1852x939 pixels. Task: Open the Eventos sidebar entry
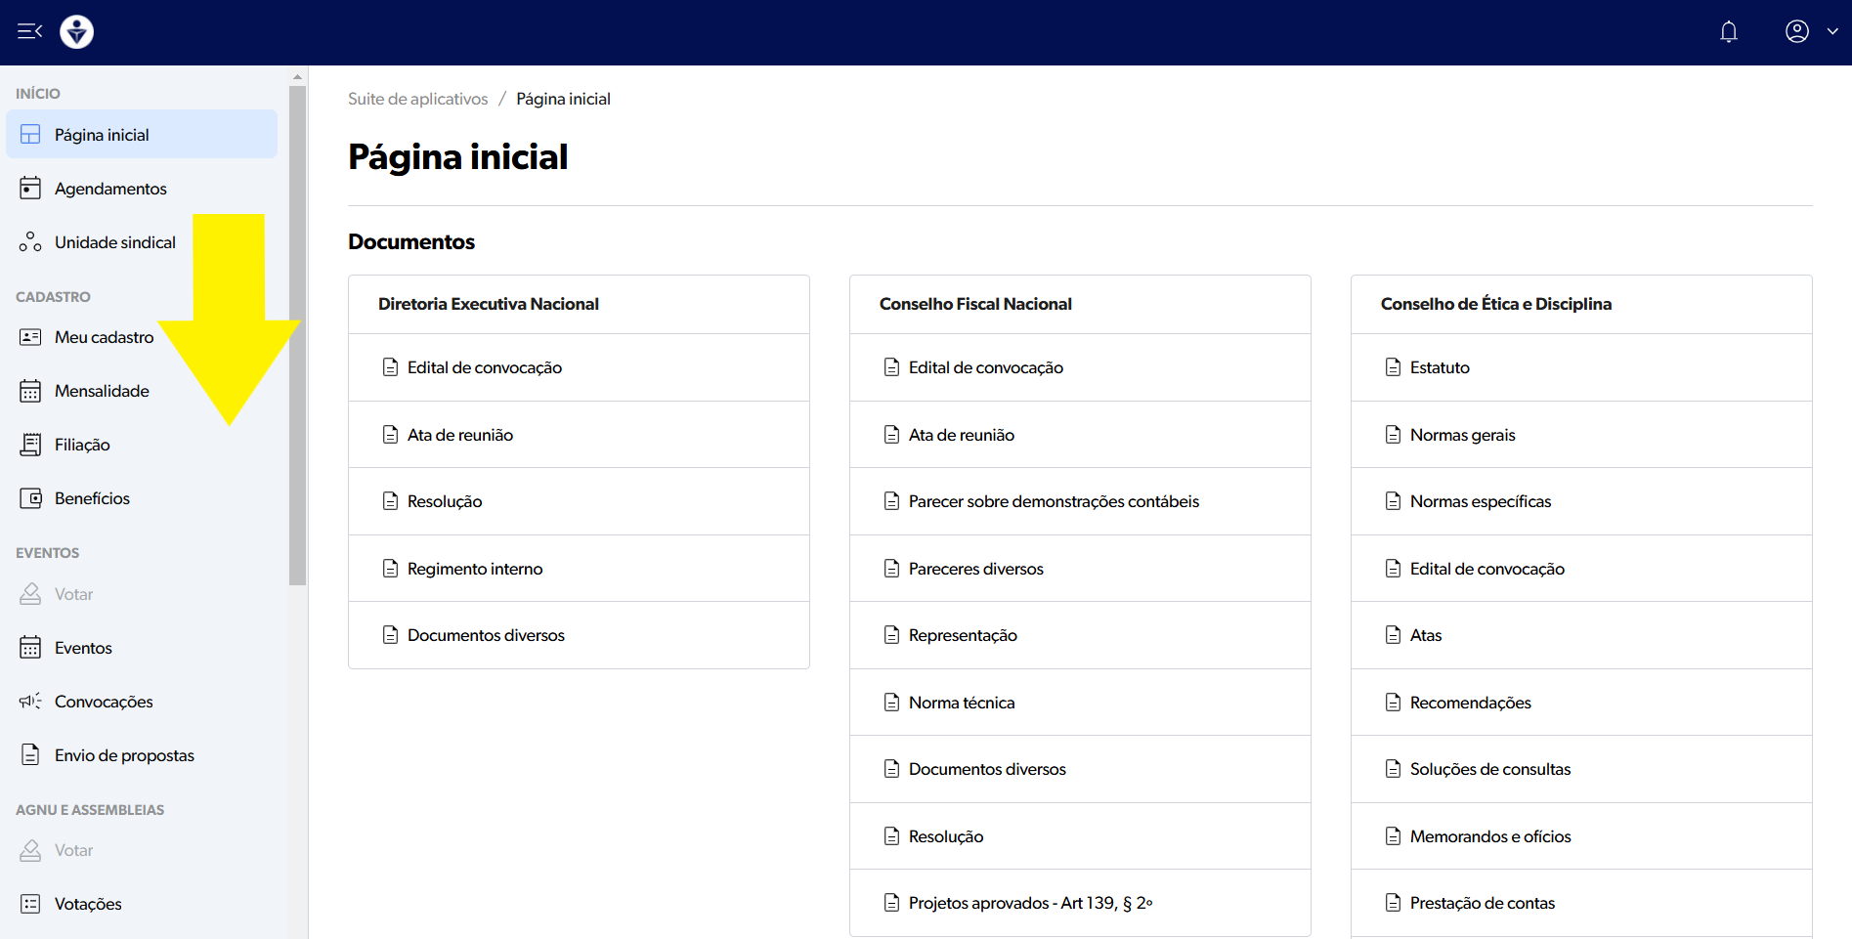coord(83,648)
